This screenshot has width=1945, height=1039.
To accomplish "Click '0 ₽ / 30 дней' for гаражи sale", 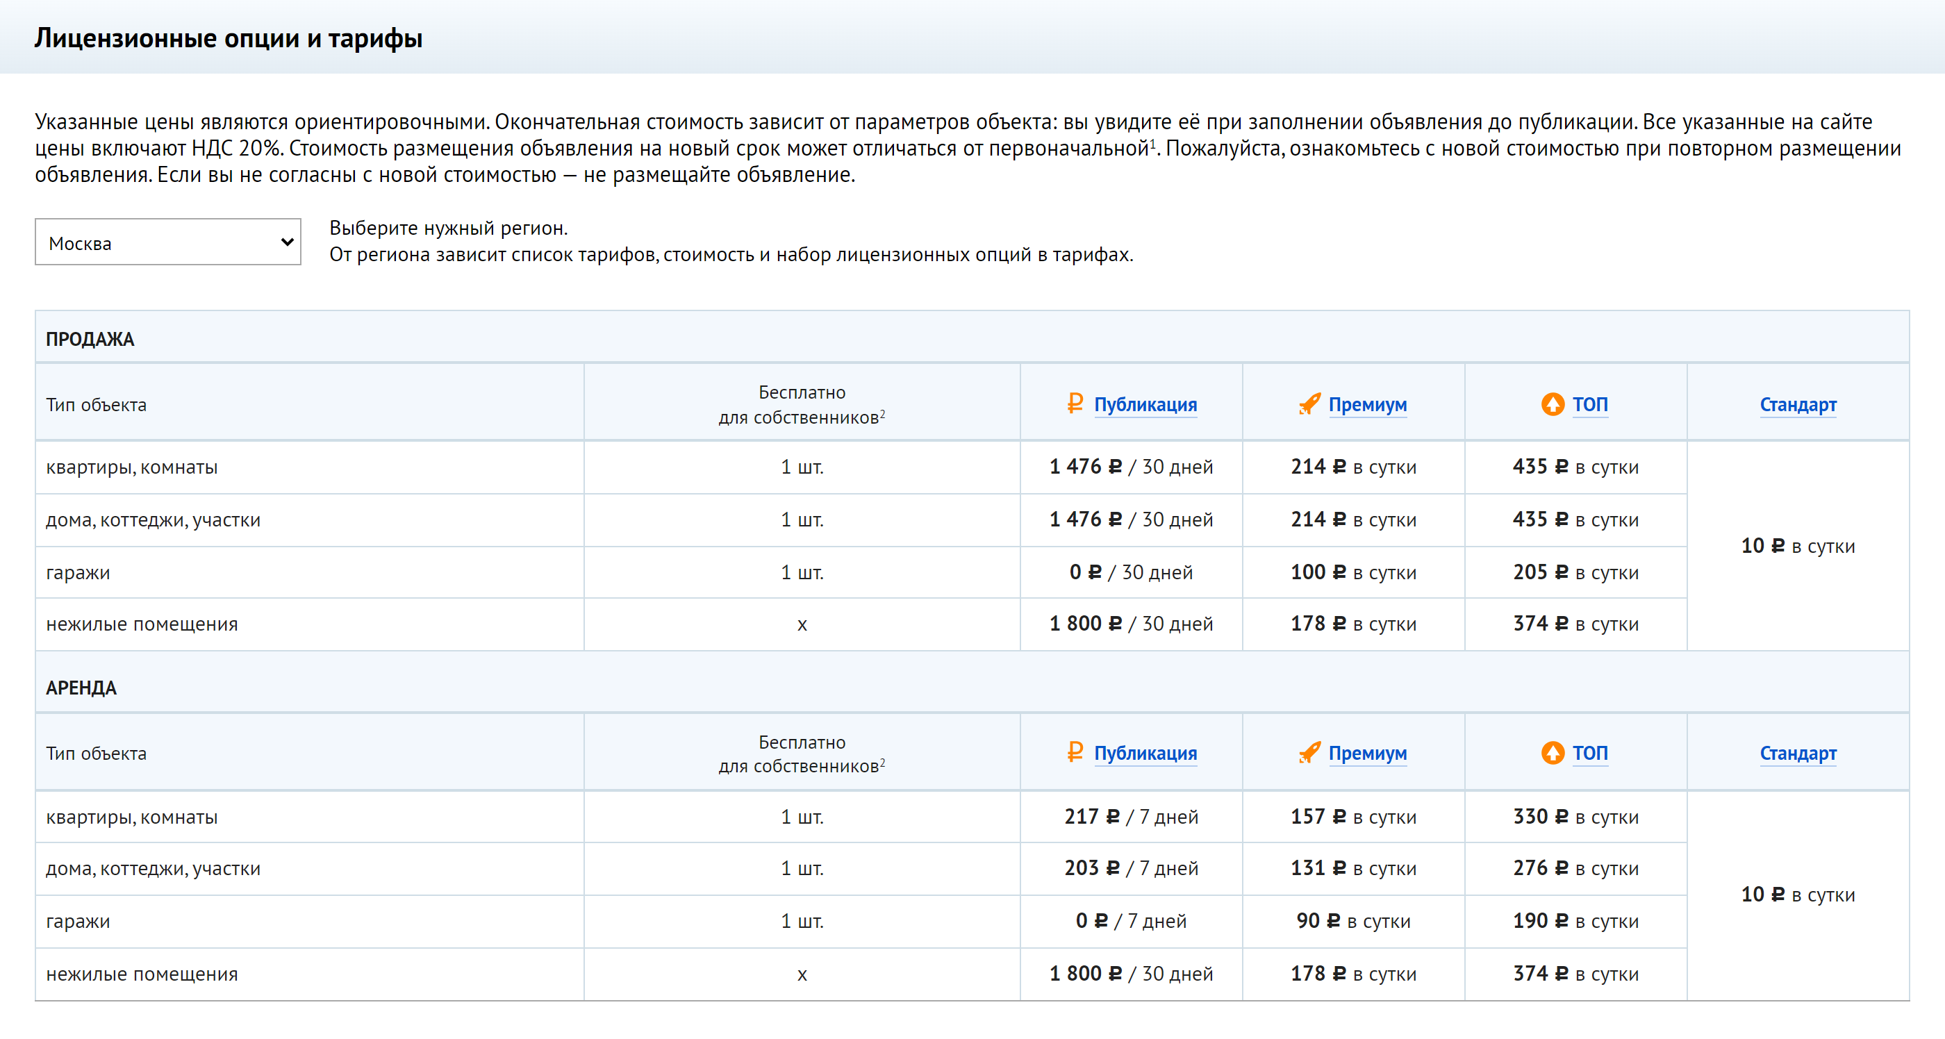I will click(x=1131, y=572).
